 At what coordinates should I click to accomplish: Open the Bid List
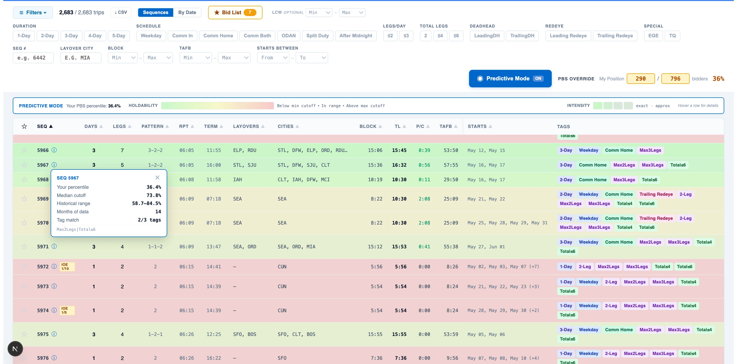tap(235, 13)
